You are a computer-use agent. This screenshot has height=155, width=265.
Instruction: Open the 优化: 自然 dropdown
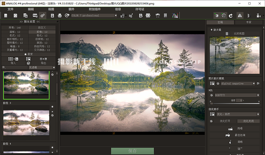(238, 114)
